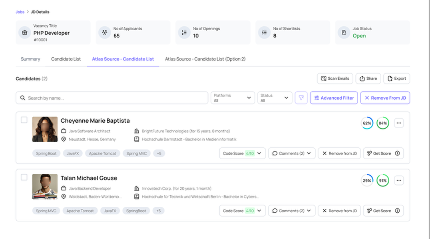Open Atlas Source - Candidate List (Option 2) tab
This screenshot has width=430, height=239.
[205, 59]
